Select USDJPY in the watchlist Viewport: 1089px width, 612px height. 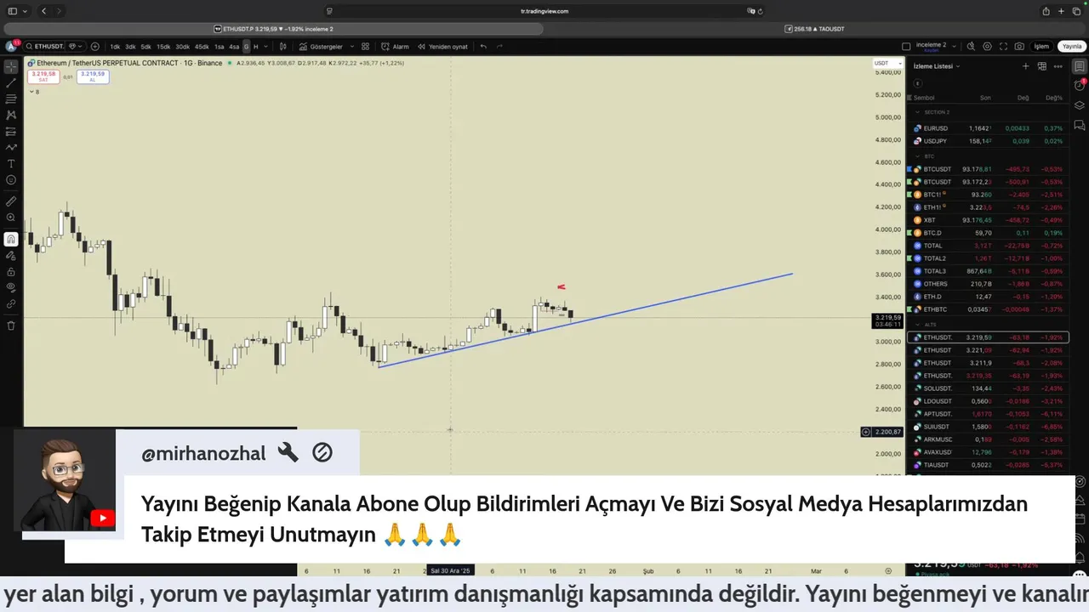pyautogui.click(x=988, y=141)
